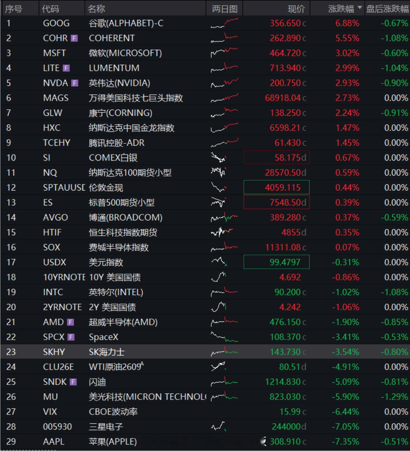Select the 纳斯达克100期货小型 name cell

(130, 173)
